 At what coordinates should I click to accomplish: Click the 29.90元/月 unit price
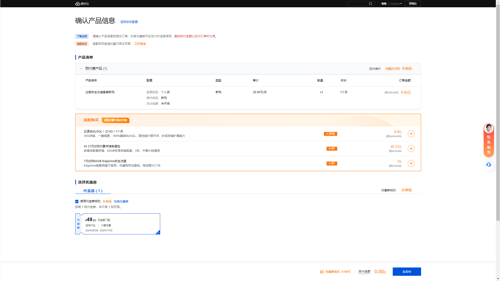pos(260,92)
